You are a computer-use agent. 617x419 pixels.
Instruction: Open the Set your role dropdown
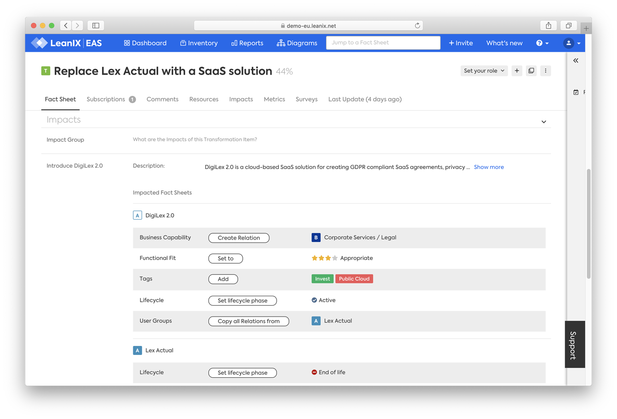[x=484, y=71]
